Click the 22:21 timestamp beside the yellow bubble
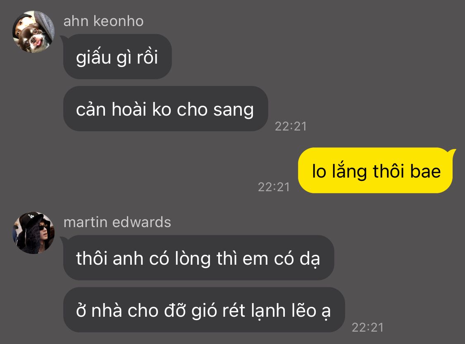Image resolution: width=465 pixels, height=344 pixels. tap(274, 187)
